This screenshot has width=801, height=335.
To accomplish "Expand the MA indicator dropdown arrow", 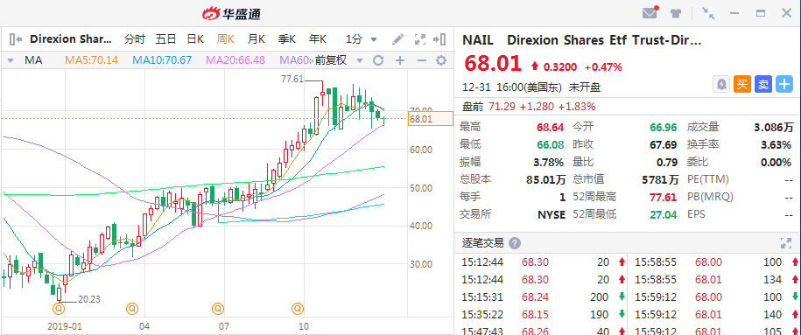I will tap(11, 60).
